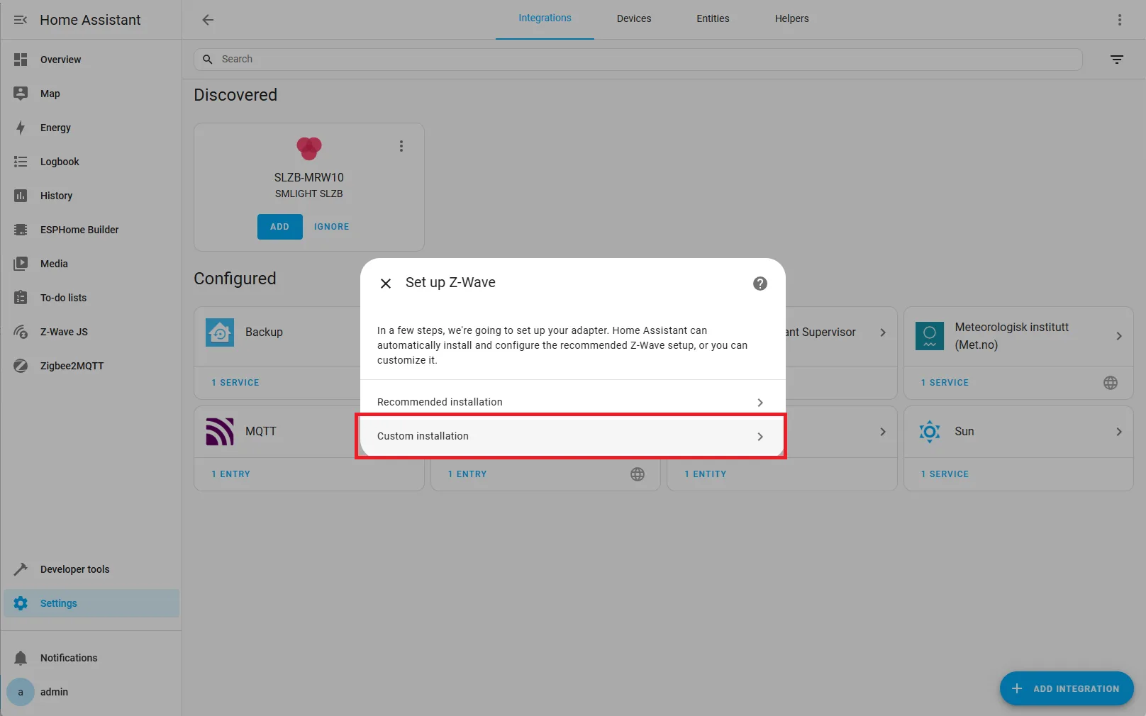
Task: Click ADD on the discovered SLZB-MRW10 device
Action: [279, 227]
